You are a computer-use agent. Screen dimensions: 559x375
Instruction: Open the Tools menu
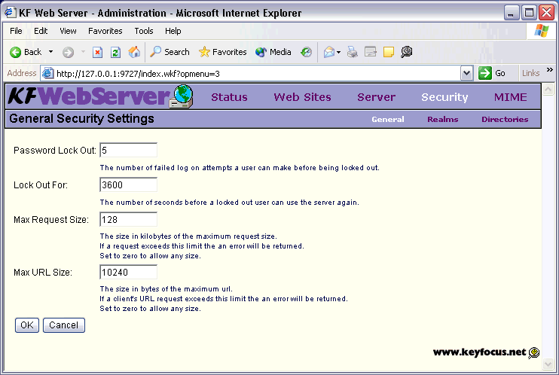coord(144,31)
